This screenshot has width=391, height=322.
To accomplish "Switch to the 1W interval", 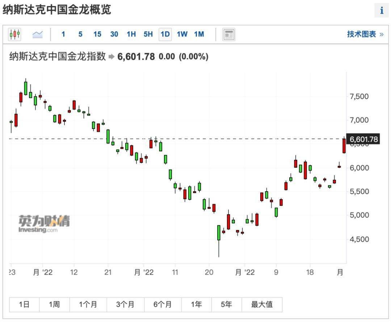I will (182, 34).
